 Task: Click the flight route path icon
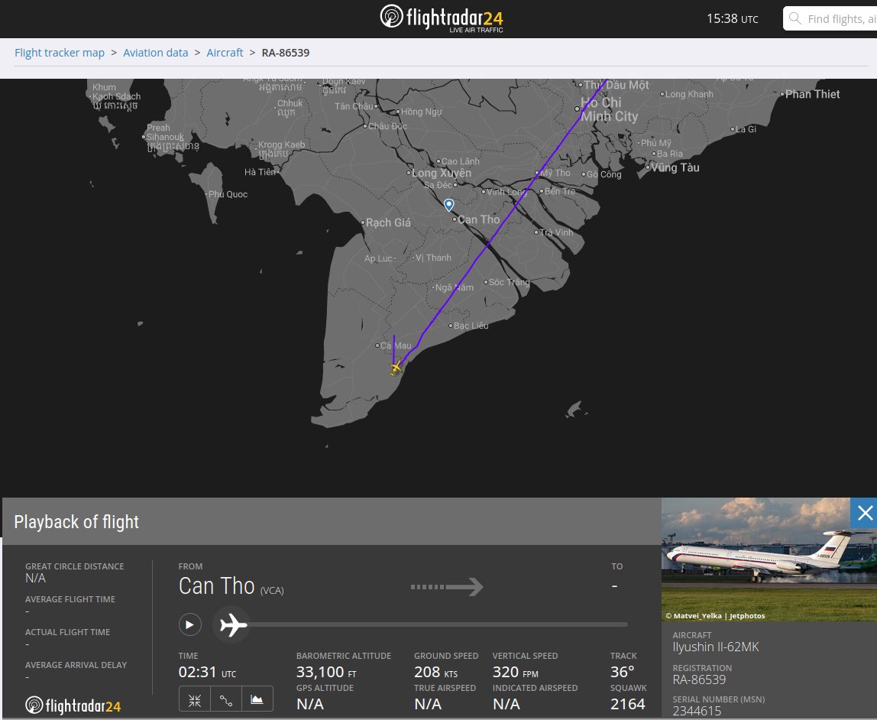(226, 700)
